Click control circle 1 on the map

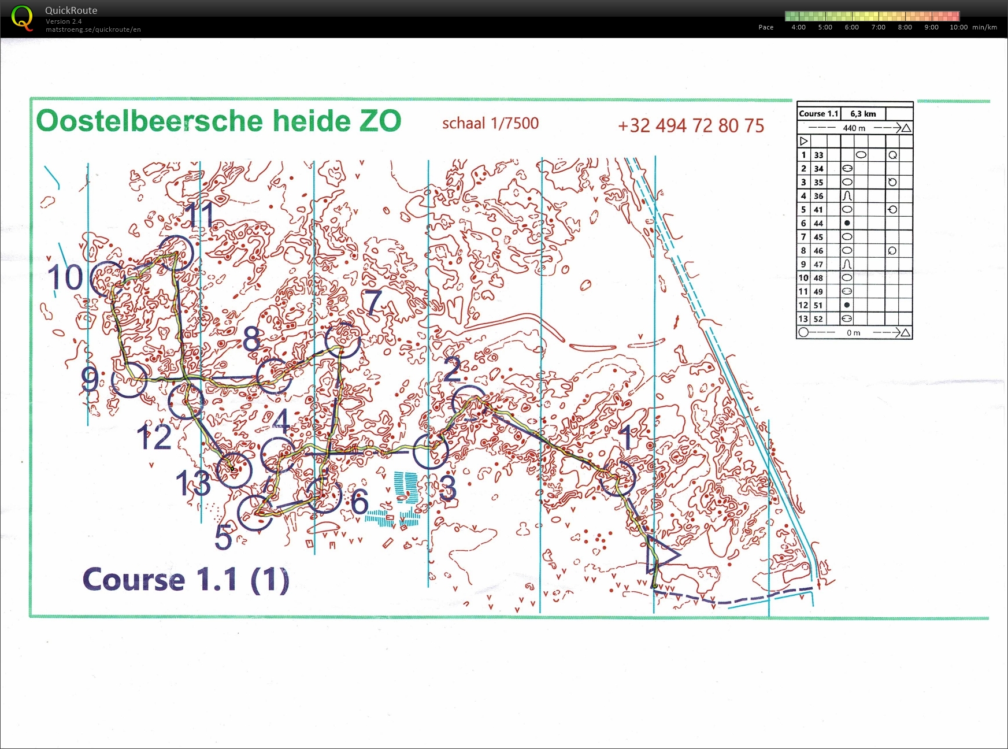click(x=617, y=478)
